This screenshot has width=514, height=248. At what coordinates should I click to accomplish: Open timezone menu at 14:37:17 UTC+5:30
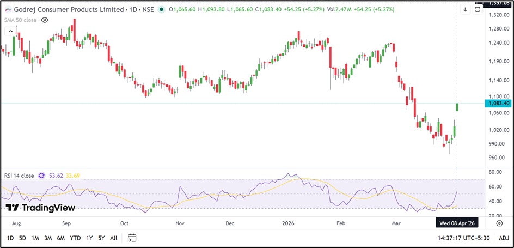point(464,238)
